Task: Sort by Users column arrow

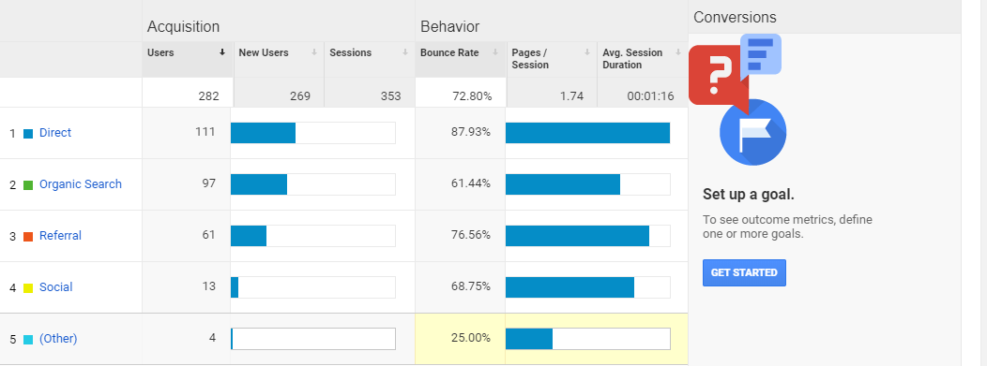Action: point(222,52)
